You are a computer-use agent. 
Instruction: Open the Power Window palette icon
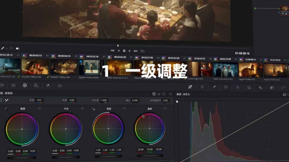pos(226,87)
